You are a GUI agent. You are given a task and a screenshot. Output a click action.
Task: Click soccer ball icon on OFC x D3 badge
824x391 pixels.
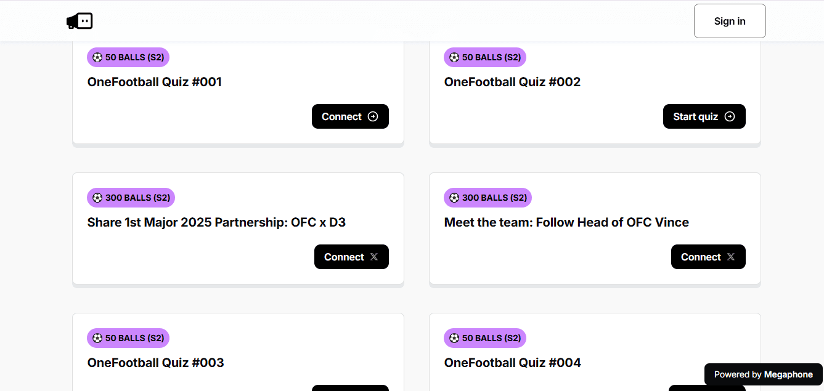(x=97, y=198)
